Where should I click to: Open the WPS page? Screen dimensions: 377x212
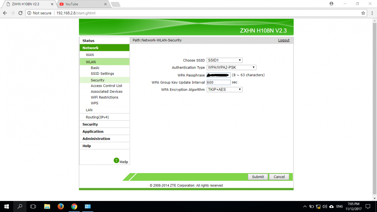(x=95, y=103)
